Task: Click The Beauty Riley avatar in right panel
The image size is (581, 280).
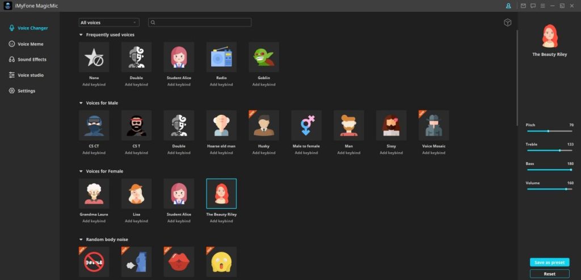Action: (x=549, y=36)
